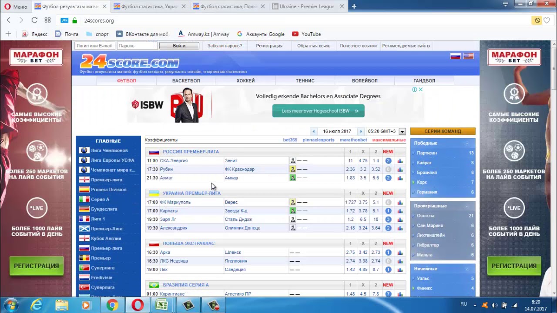Open РОССИЯ ПРЕМЬЕР-ЛИГА league link

[191, 152]
